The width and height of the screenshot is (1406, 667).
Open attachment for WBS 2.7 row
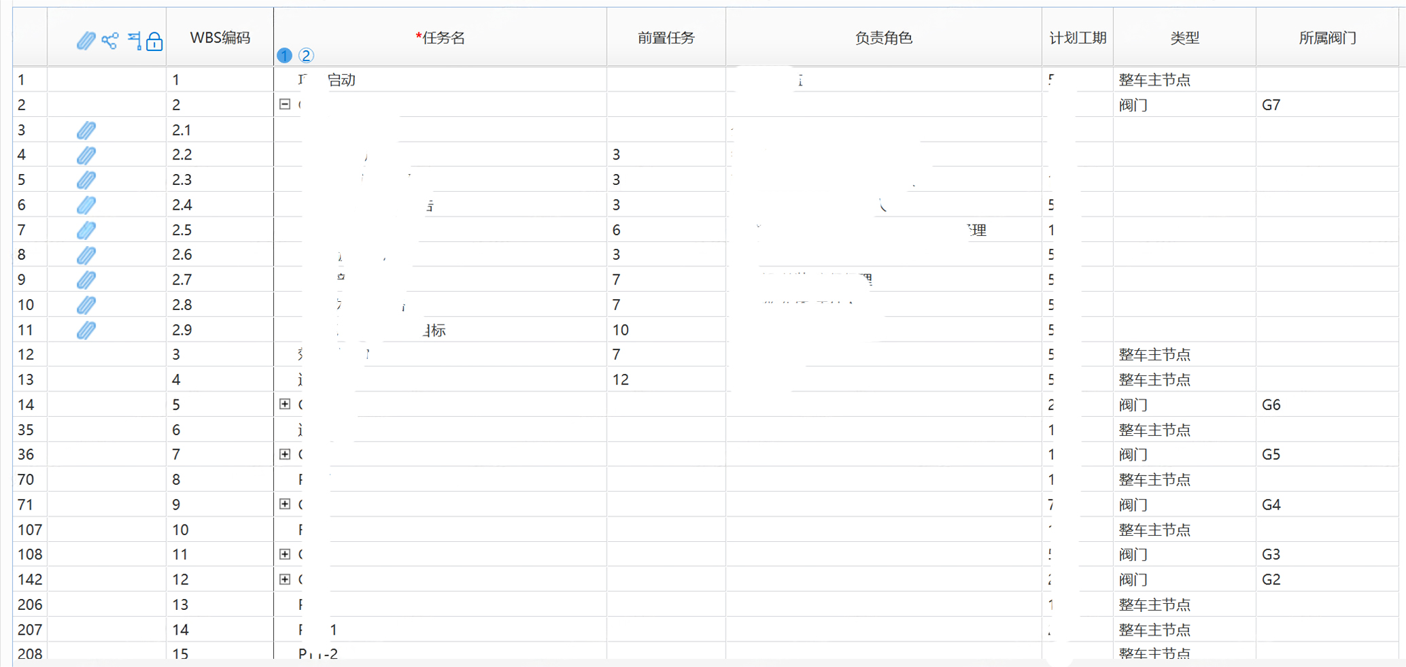tap(86, 279)
